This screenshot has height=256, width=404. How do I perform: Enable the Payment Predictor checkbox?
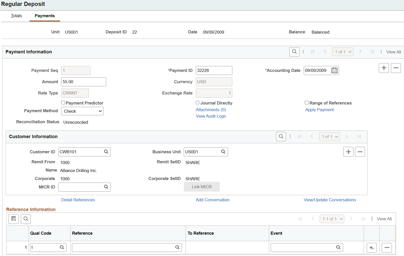[63, 103]
